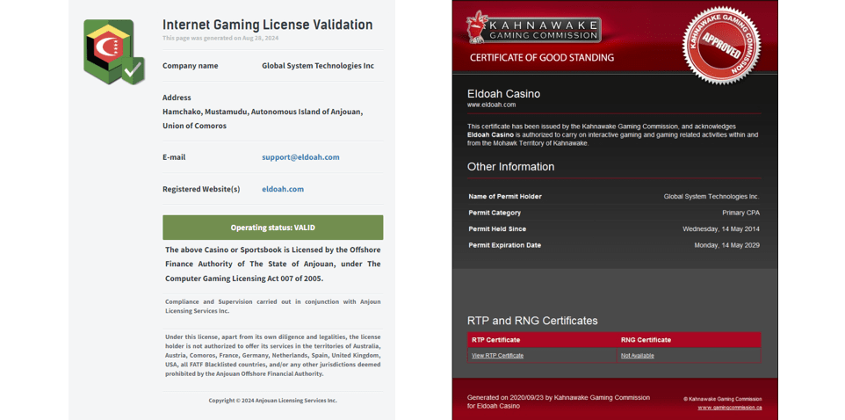
Task: Click the page generated on Aug 28, 2024 text
Action: coord(220,39)
